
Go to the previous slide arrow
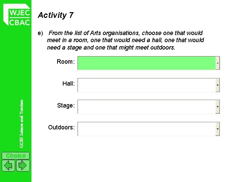pyautogui.click(x=8, y=165)
